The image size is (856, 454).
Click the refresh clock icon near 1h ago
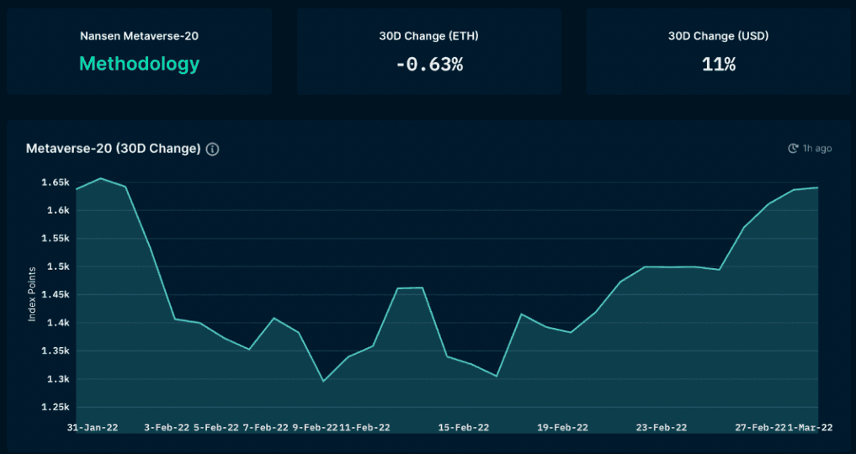coord(793,148)
